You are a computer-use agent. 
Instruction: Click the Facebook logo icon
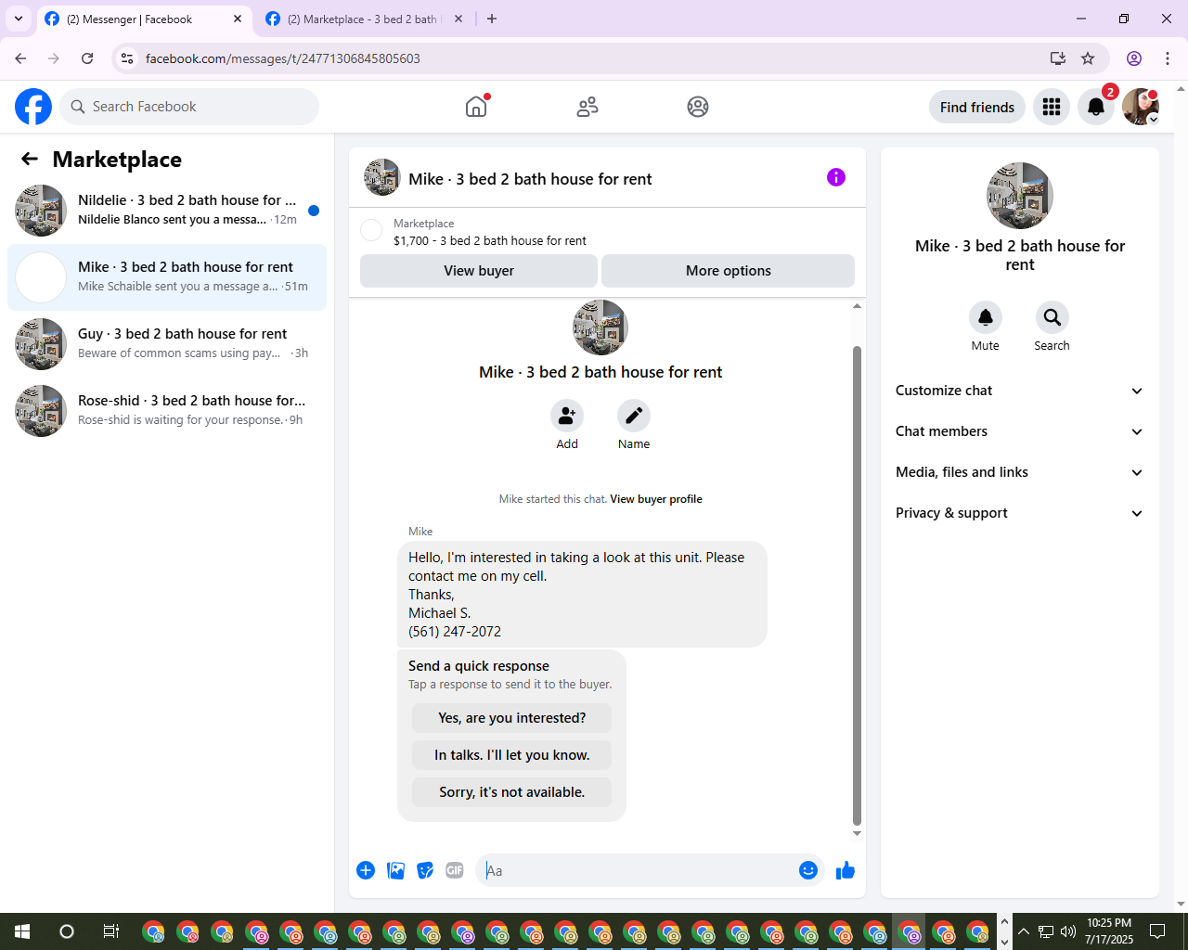tap(33, 107)
